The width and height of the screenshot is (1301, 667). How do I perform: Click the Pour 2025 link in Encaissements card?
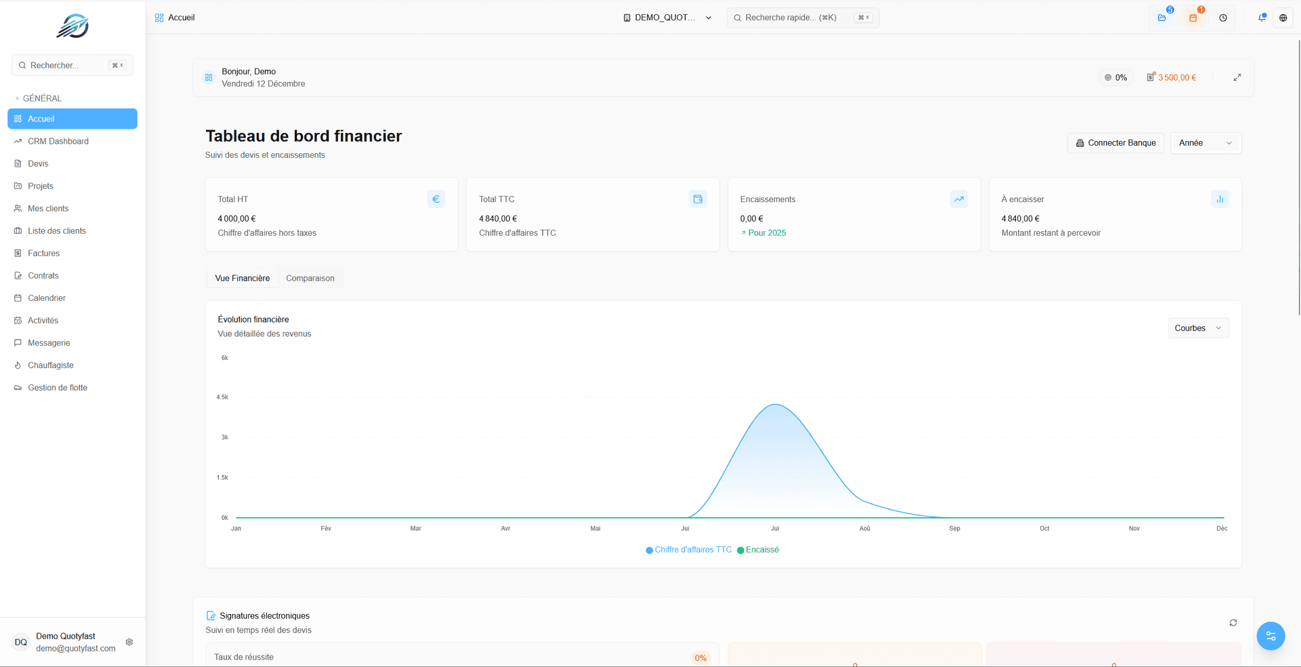764,233
